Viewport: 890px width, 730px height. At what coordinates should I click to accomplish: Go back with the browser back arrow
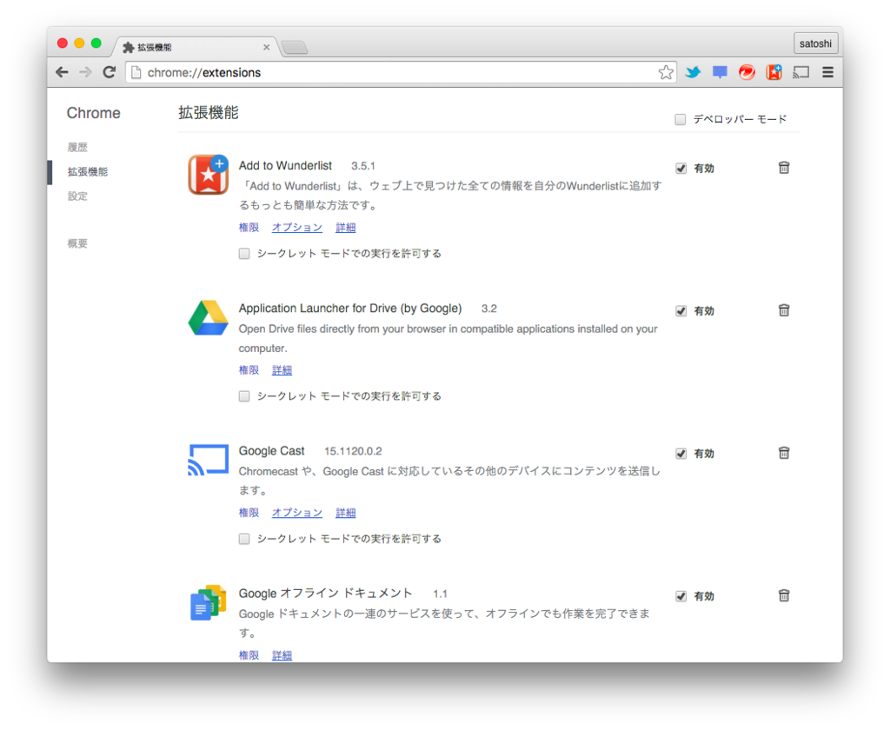(x=62, y=72)
